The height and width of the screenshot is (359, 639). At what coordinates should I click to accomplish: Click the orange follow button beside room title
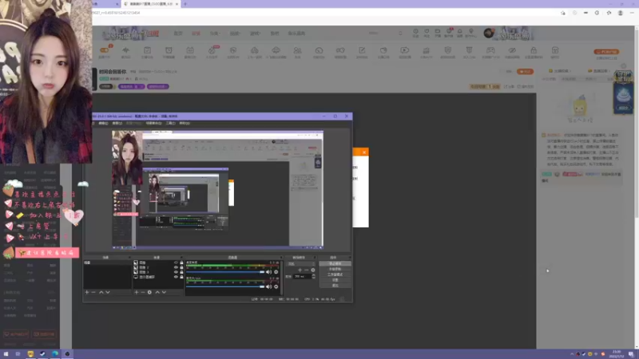click(x=525, y=72)
